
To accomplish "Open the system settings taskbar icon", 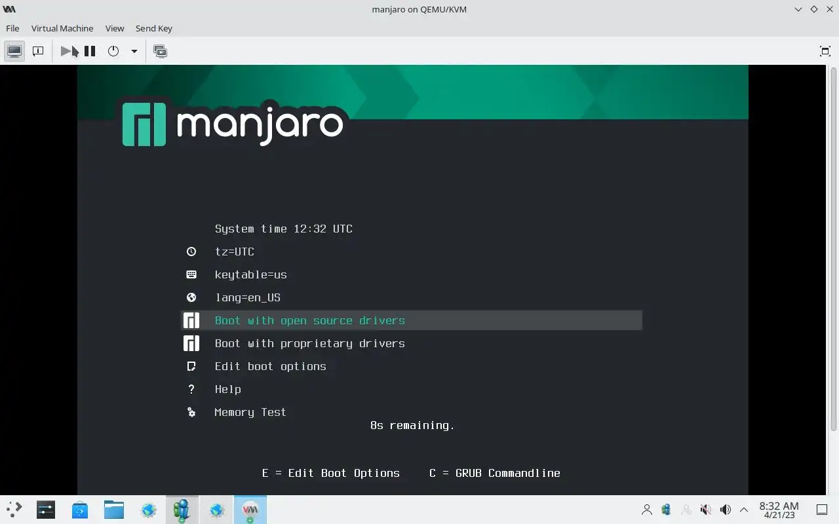I will [x=46, y=510].
